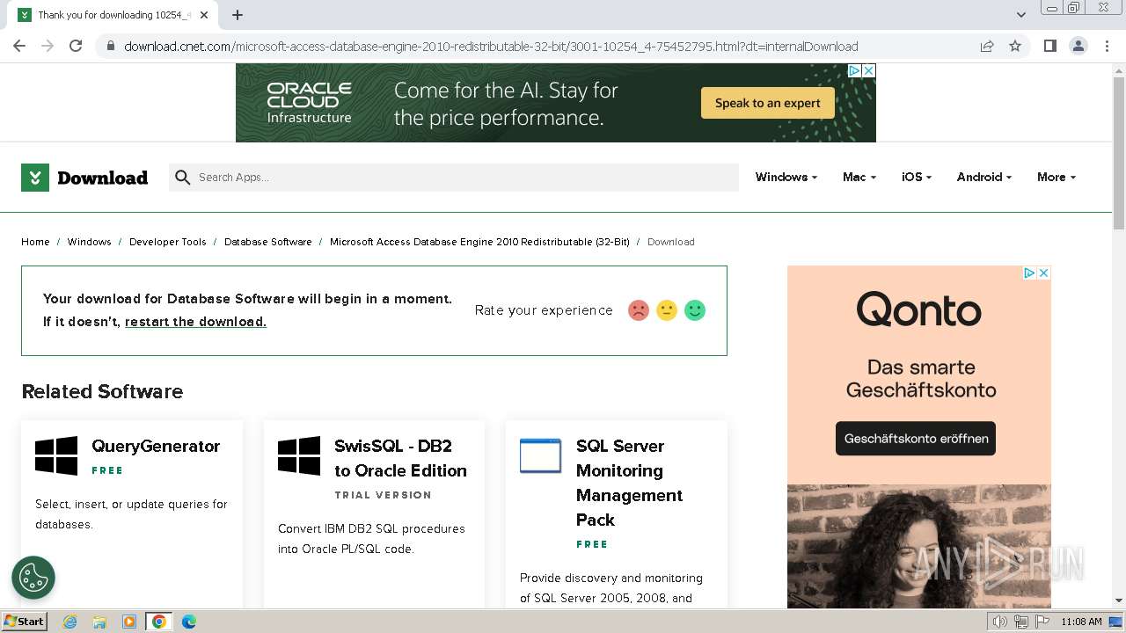Click Speak to an expert button
The width and height of the screenshot is (1126, 633).
coord(767,103)
